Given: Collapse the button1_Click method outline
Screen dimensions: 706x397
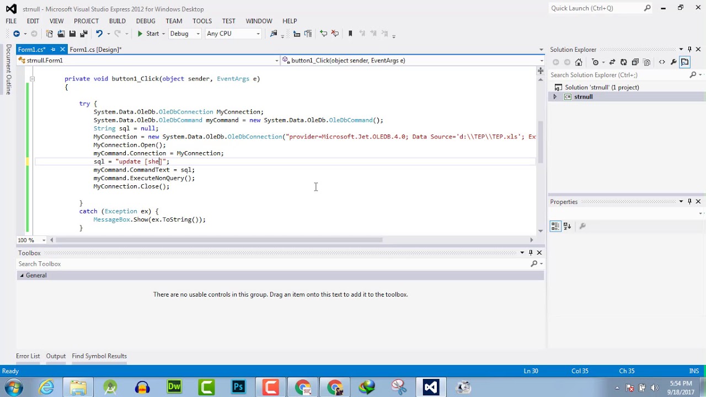Looking at the screenshot, I should tap(32, 79).
